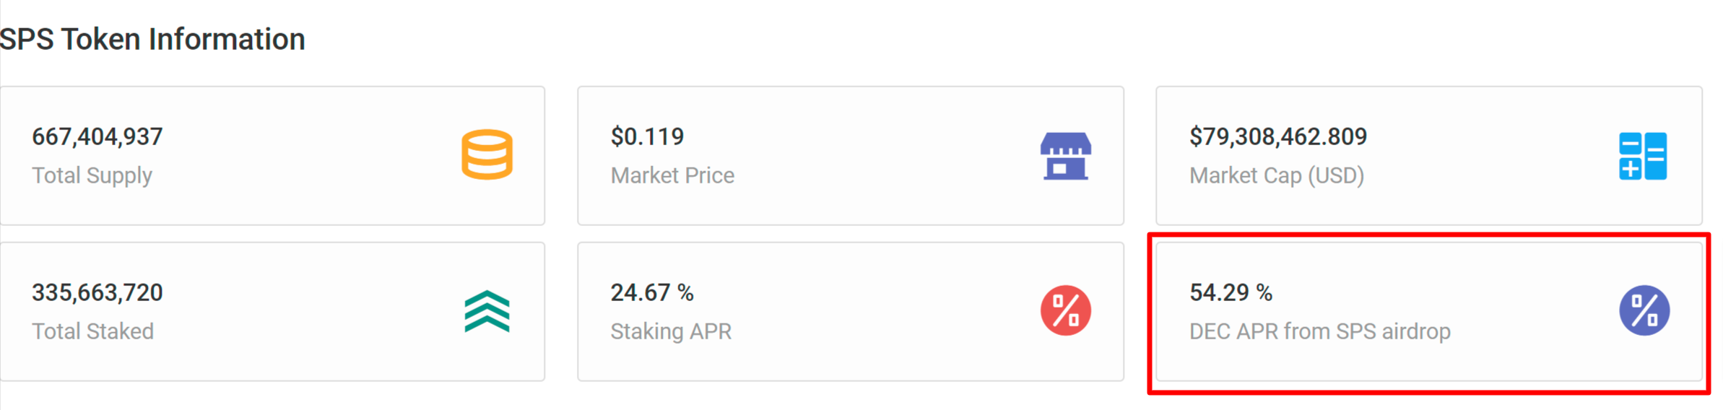Click the purple market store icon

1065,155
